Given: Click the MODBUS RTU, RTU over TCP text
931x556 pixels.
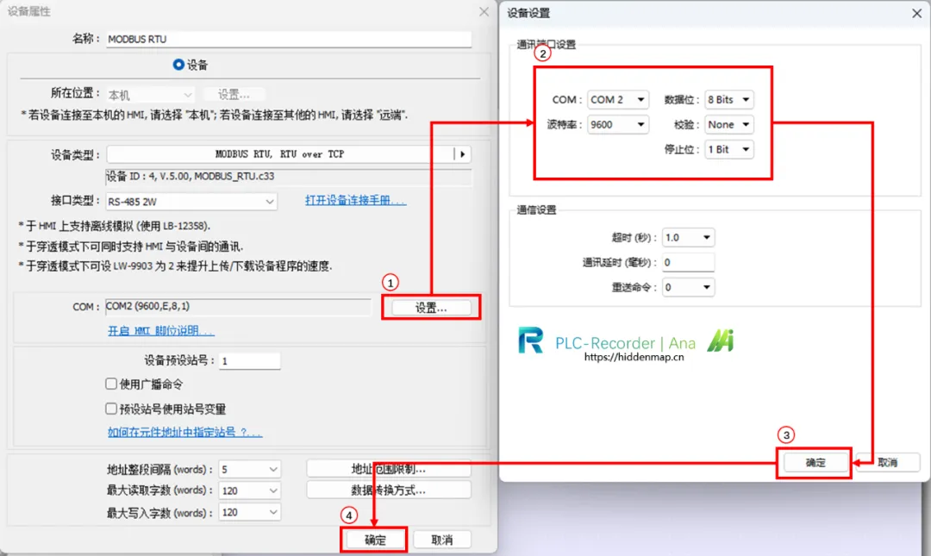Looking at the screenshot, I should pos(279,153).
